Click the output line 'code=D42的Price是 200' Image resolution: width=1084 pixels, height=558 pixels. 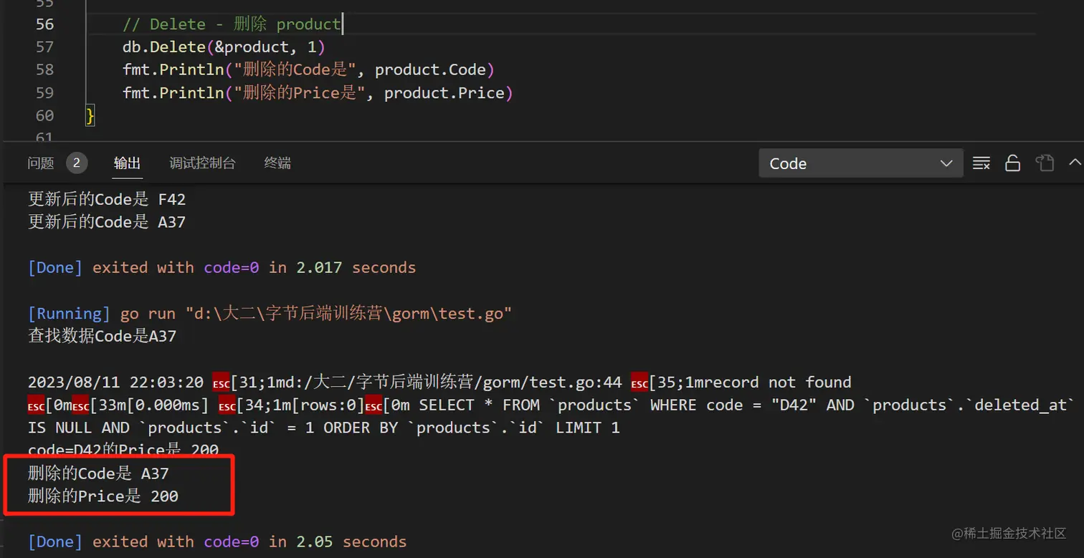click(123, 451)
